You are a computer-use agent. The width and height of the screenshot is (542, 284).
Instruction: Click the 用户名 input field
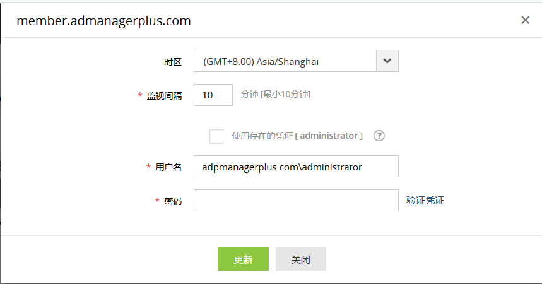pos(296,167)
